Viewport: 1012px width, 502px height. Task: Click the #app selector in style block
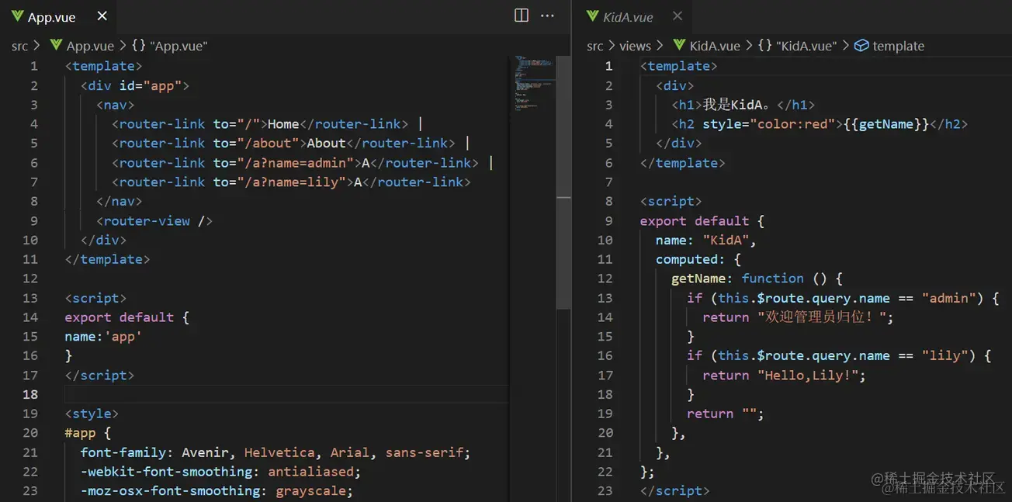coord(81,433)
